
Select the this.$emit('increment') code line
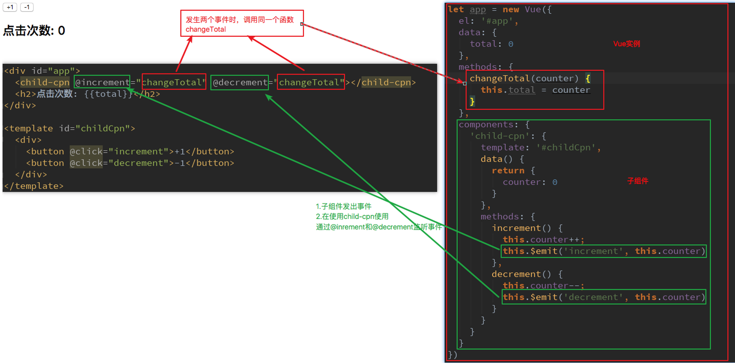(x=603, y=251)
